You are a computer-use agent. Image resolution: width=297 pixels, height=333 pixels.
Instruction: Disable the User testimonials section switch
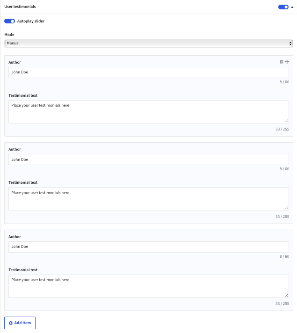(x=283, y=7)
